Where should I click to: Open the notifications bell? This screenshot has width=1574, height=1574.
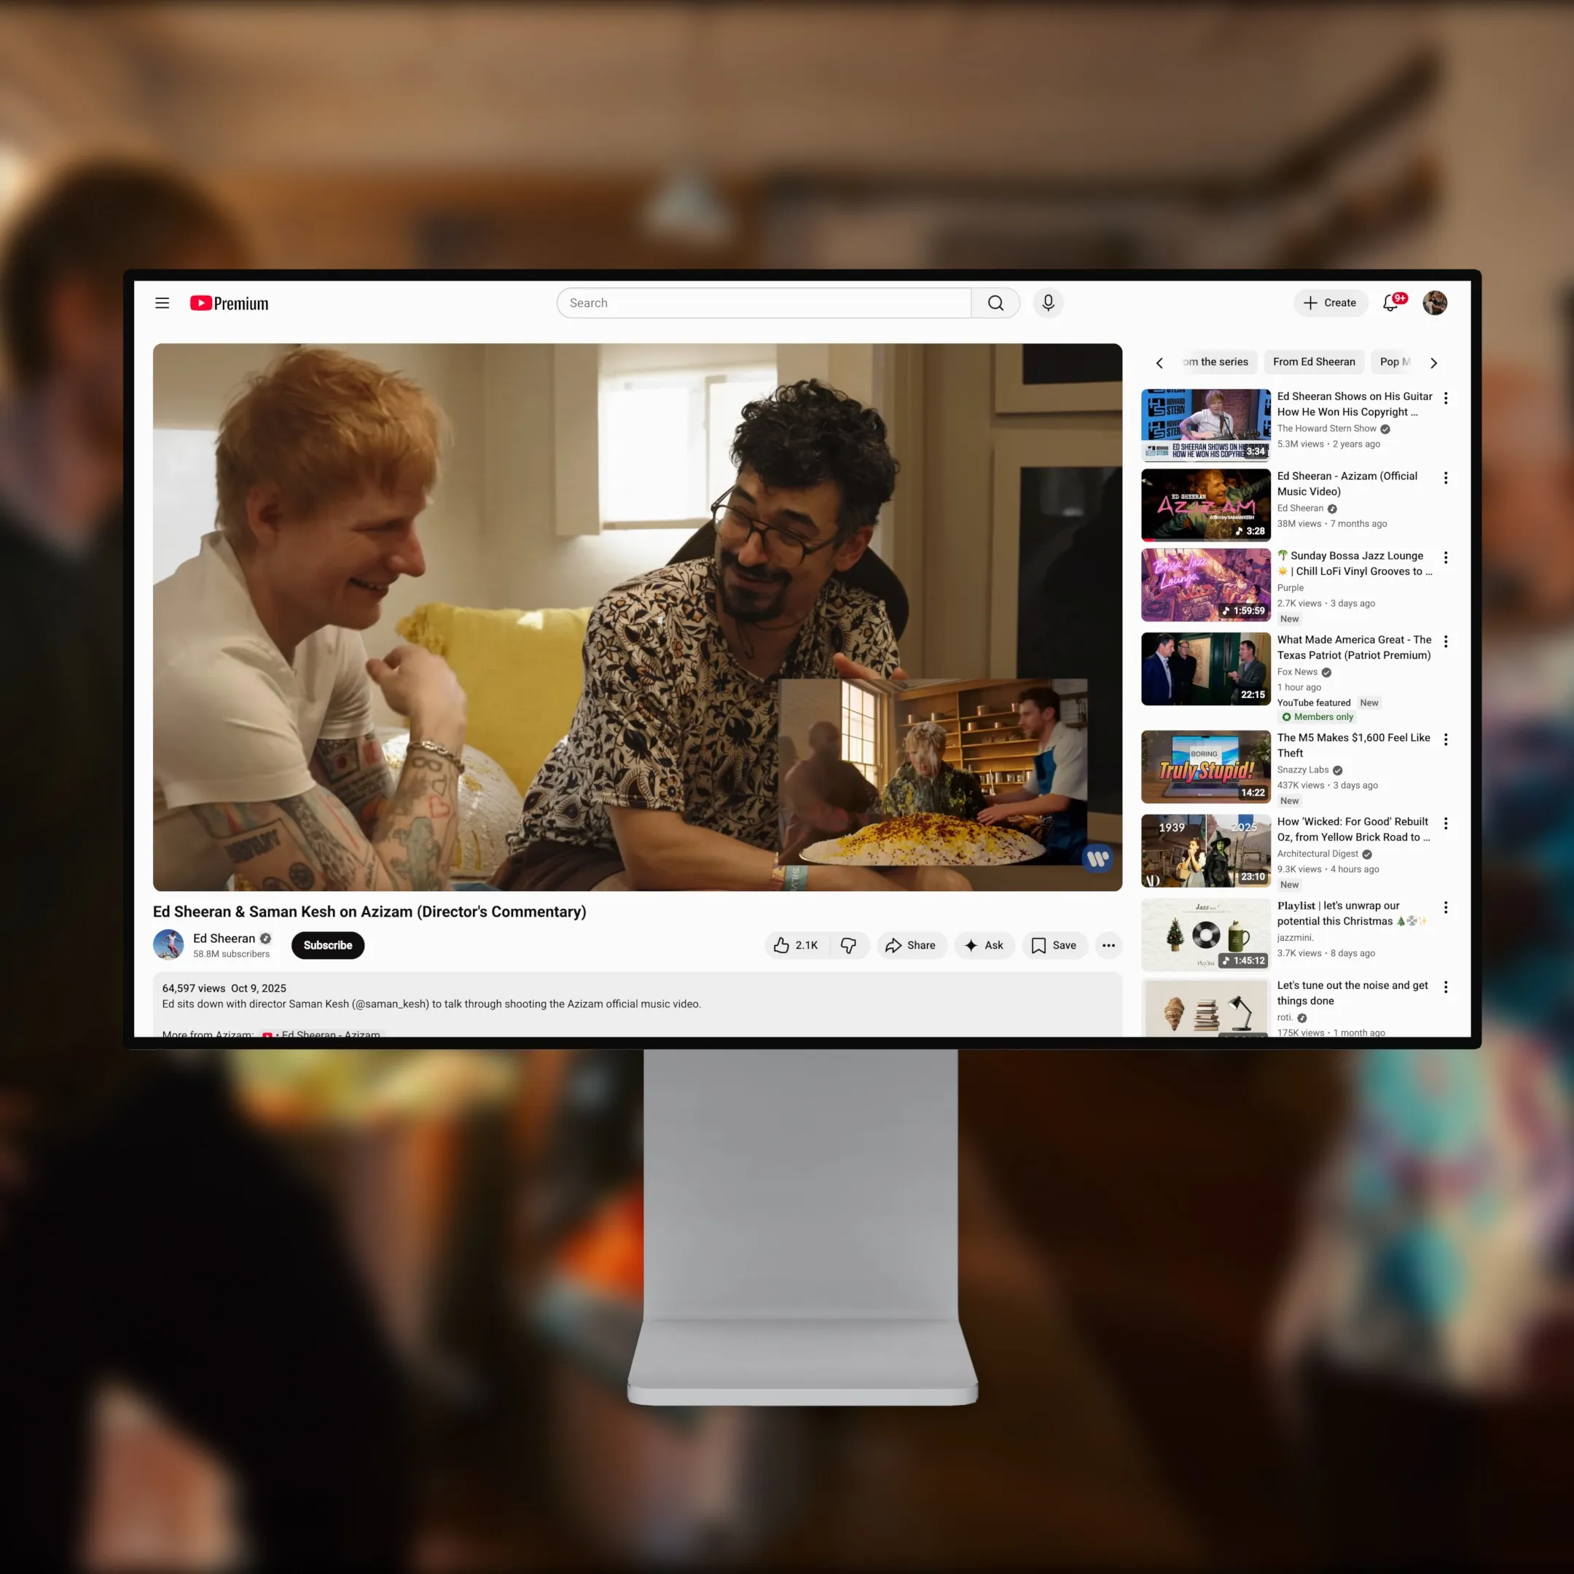pos(1390,303)
